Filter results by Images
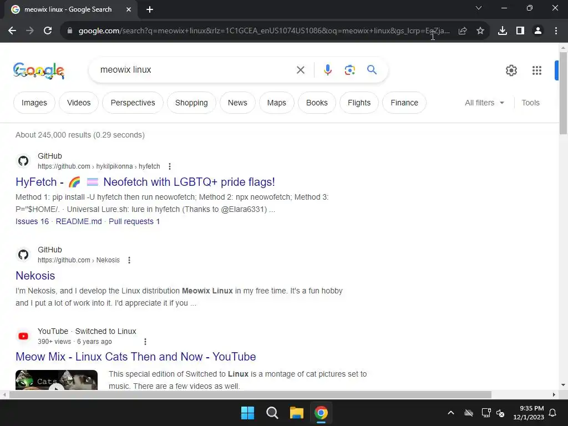The height and width of the screenshot is (426, 568). [34, 103]
